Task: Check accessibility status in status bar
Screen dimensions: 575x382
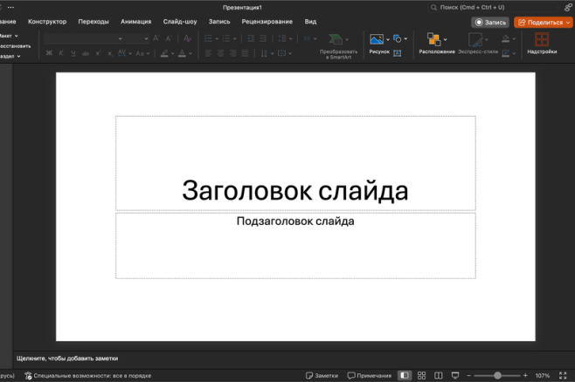Action: pyautogui.click(x=87, y=376)
